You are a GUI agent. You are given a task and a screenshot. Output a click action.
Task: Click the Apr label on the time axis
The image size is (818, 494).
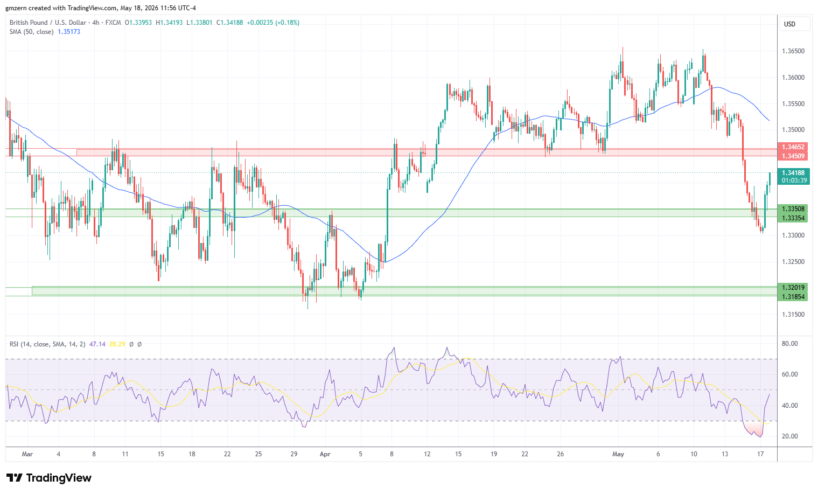point(325,454)
